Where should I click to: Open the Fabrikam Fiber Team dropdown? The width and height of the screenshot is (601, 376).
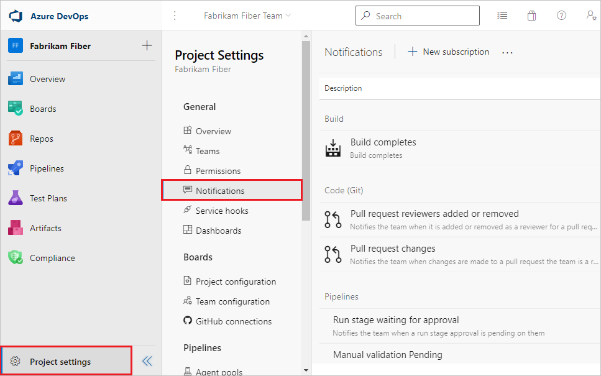pyautogui.click(x=247, y=15)
